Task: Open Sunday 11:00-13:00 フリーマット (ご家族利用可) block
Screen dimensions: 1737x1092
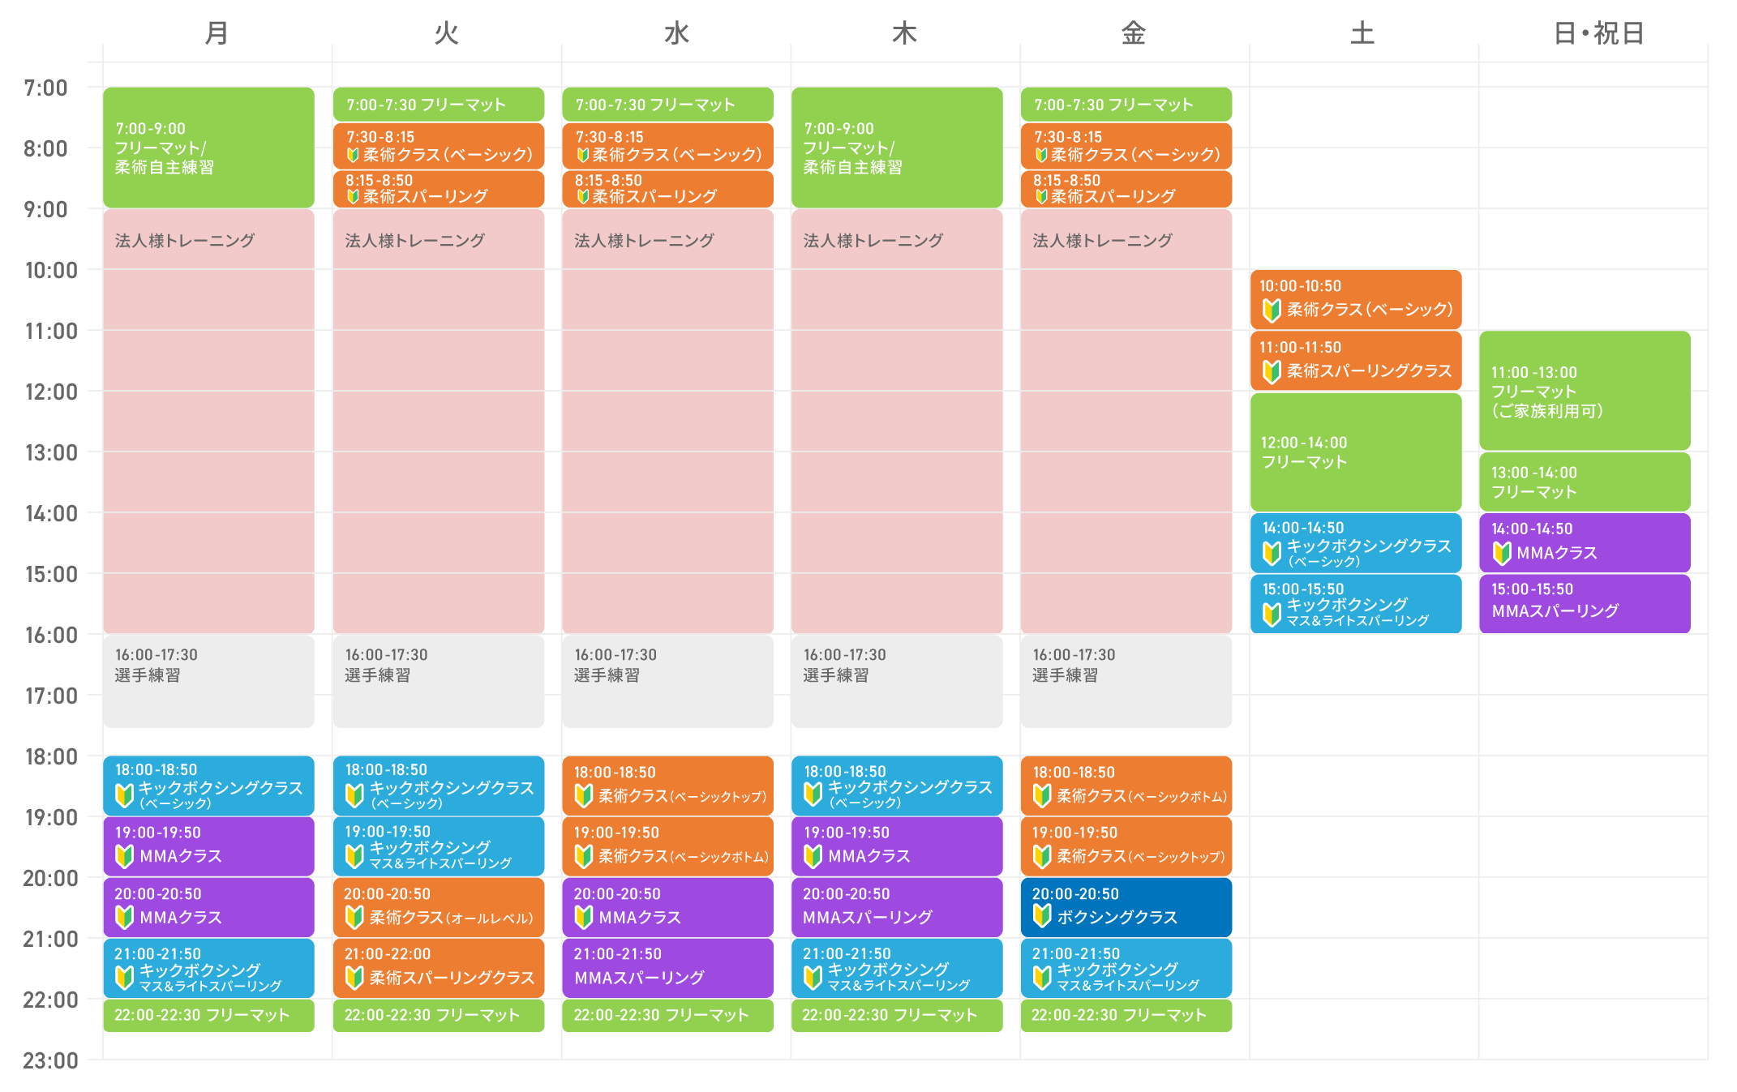Action: (1585, 391)
